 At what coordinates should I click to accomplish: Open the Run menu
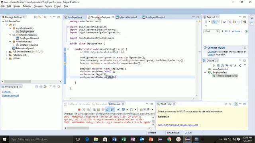pyautogui.click(x=66, y=6)
